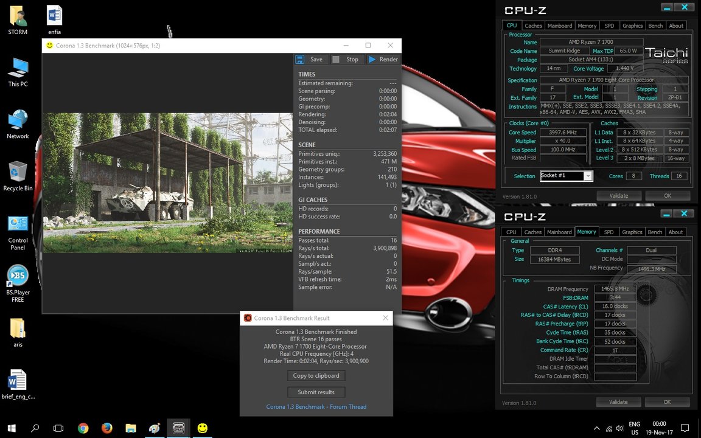Launch Chrome from the taskbar
Image resolution: width=701 pixels, height=438 pixels.
tap(83, 428)
